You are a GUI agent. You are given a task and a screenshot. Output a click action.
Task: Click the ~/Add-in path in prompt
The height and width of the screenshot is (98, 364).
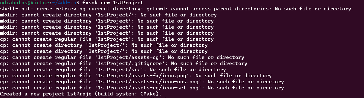(x=65, y=3)
